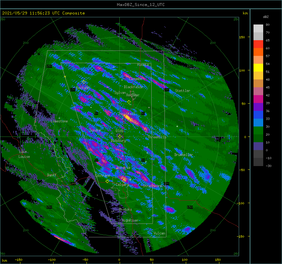Screen dimensions: 282x264
Task: Click the -30 value on dBZ legend
Action: (269, 166)
